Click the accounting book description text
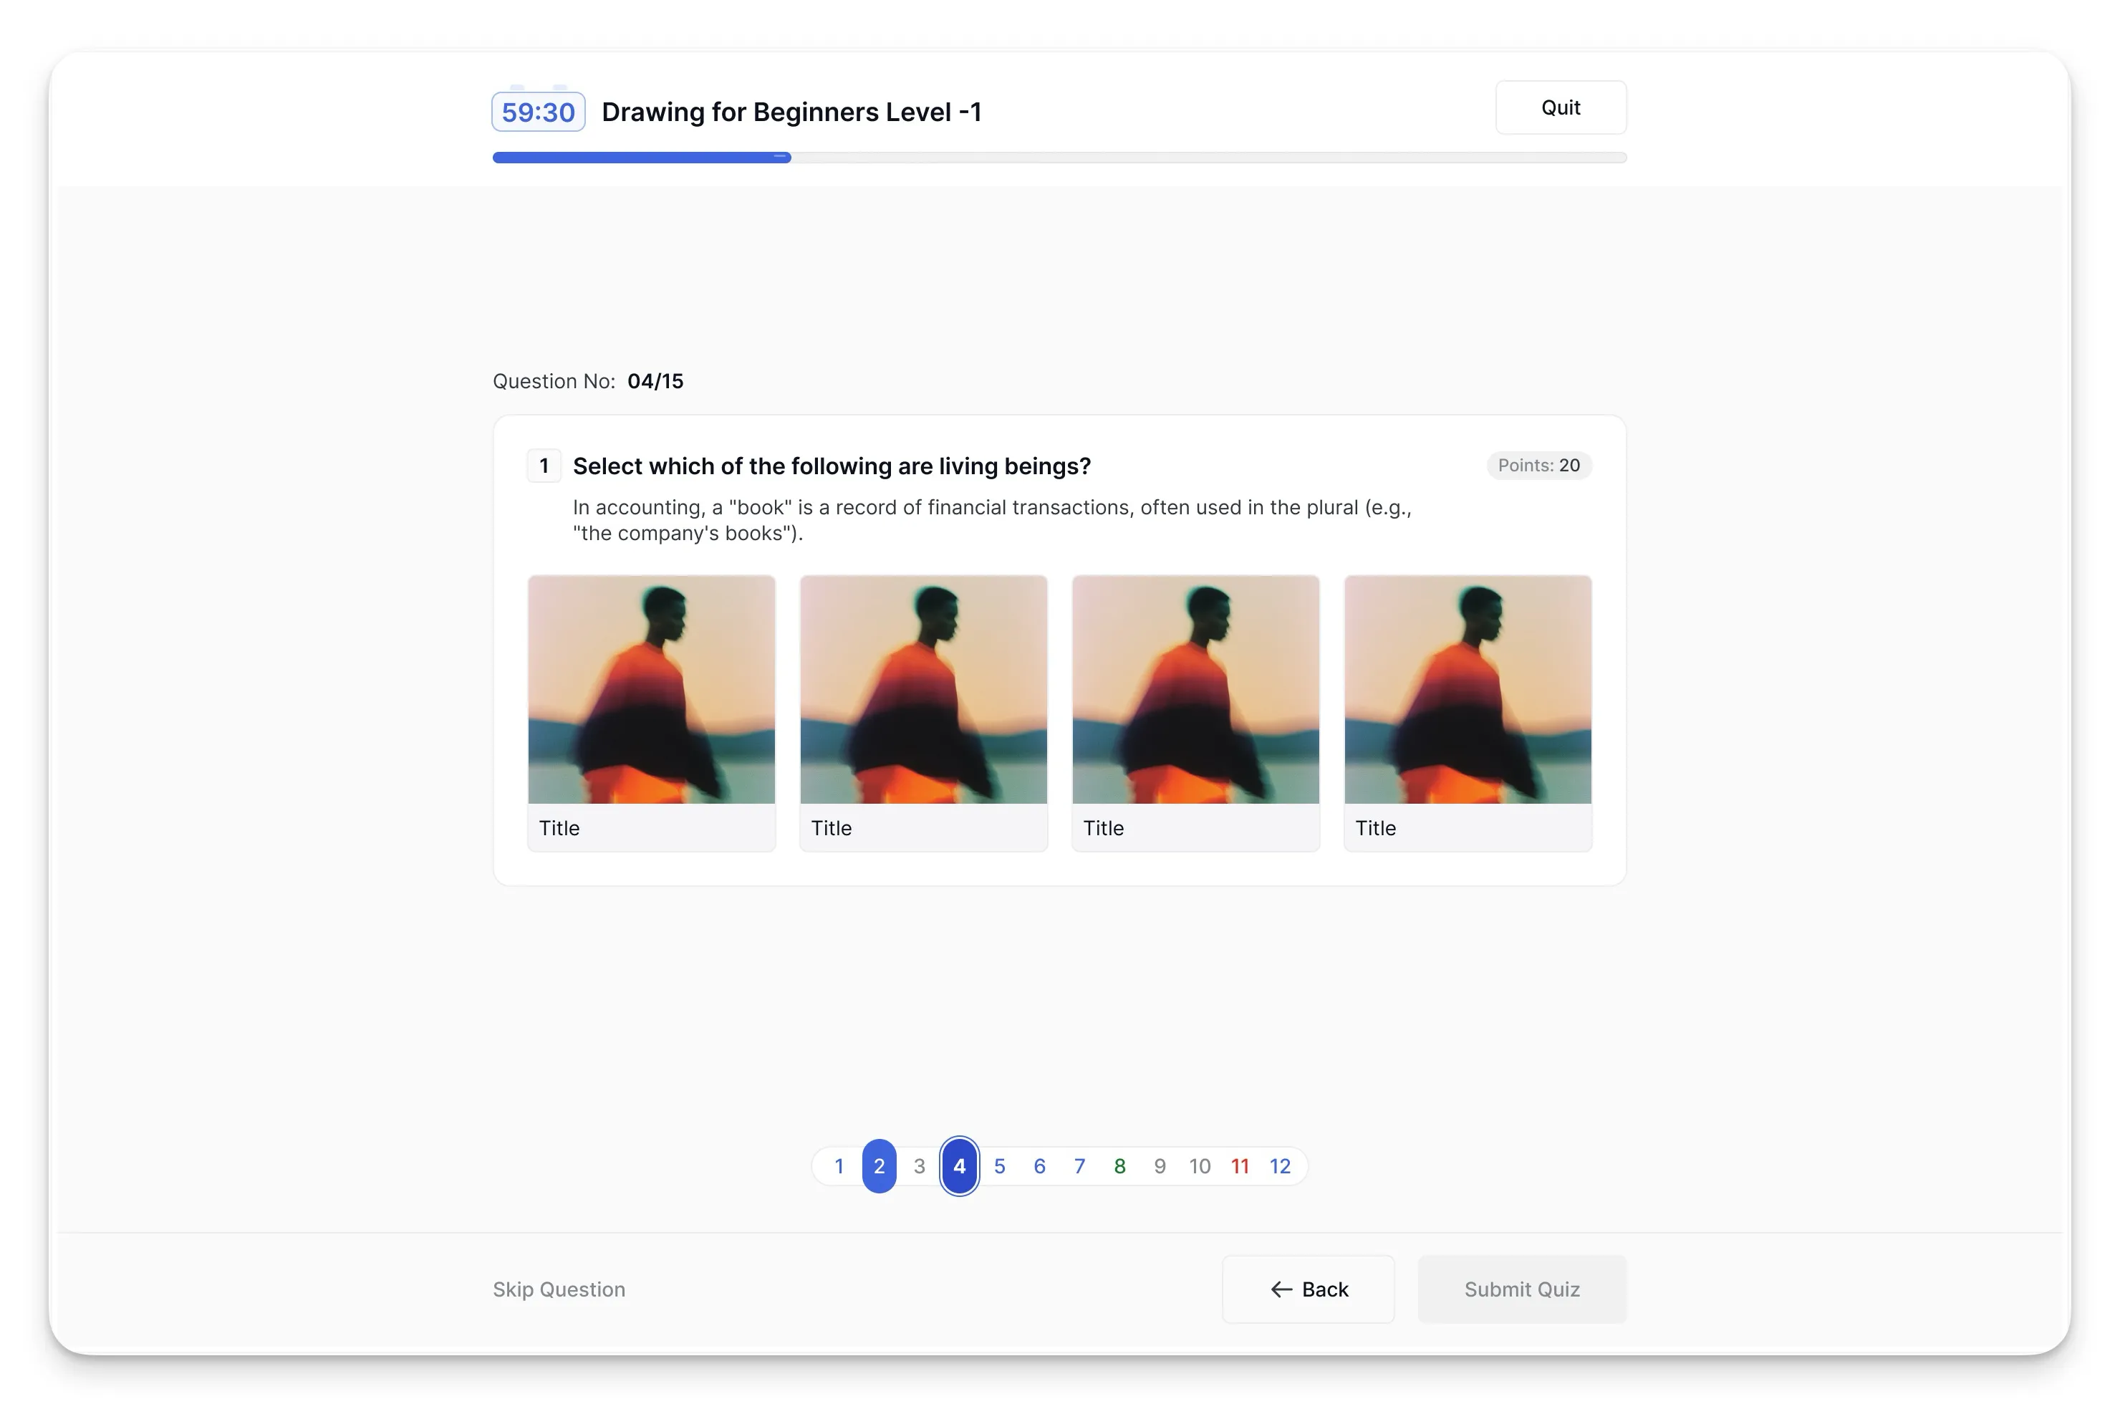This screenshot has width=2120, height=1404. 992,520
